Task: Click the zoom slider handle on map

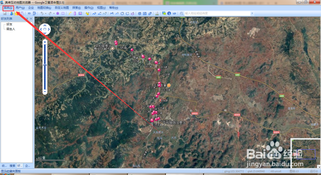Action: click(x=45, y=65)
